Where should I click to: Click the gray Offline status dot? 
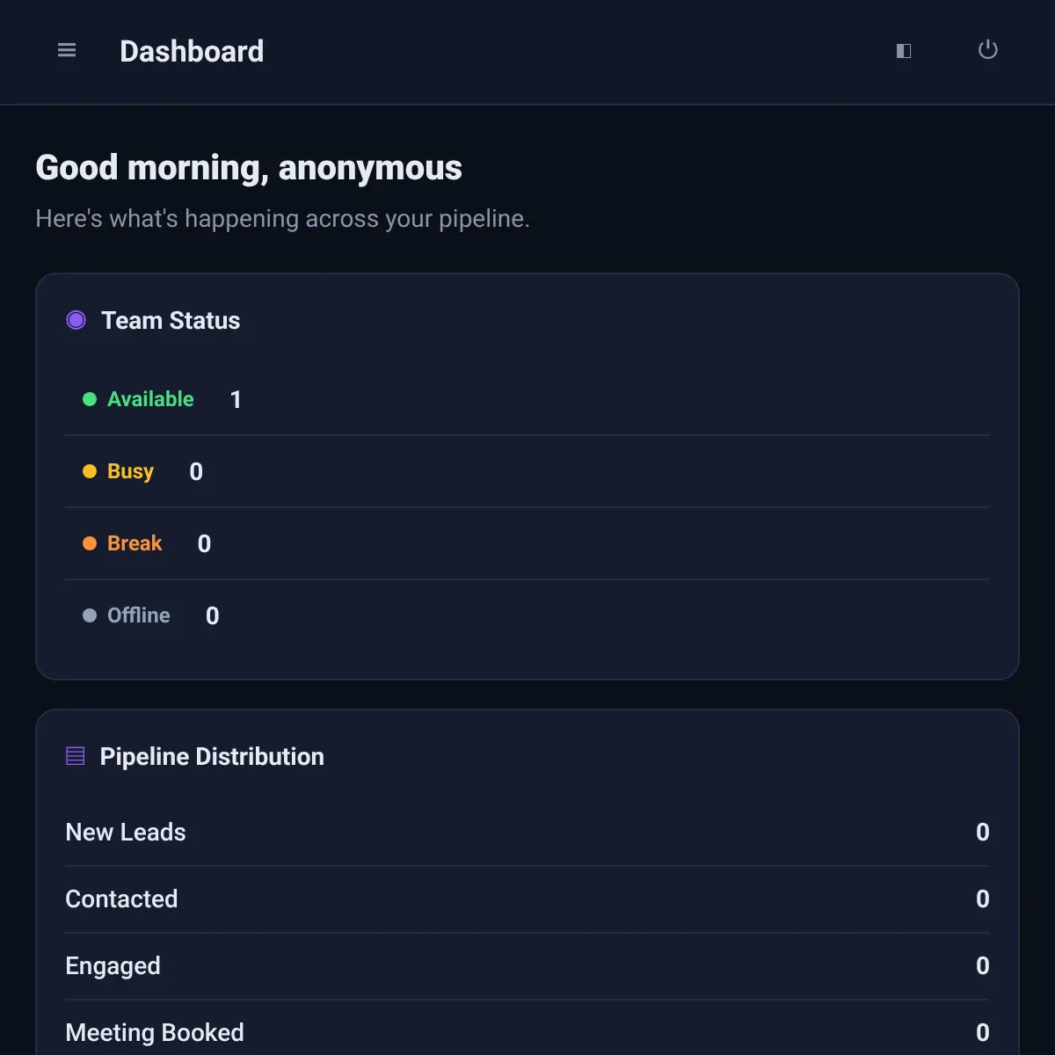[x=90, y=615]
